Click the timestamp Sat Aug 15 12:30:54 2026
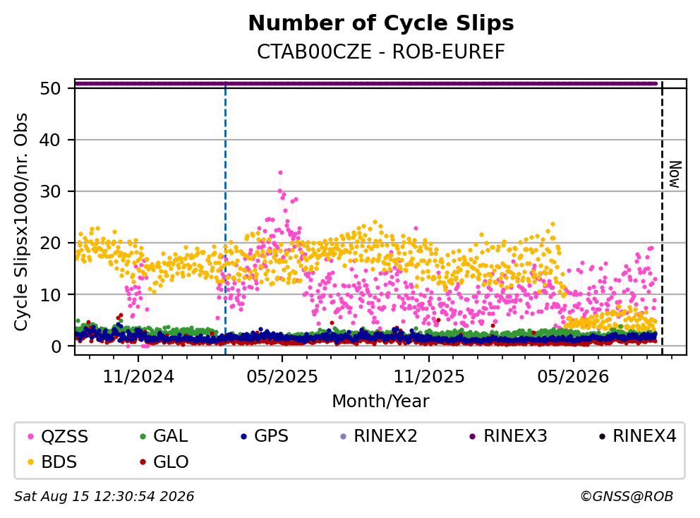Image resolution: width=700 pixels, height=518 pixels. coord(104,496)
